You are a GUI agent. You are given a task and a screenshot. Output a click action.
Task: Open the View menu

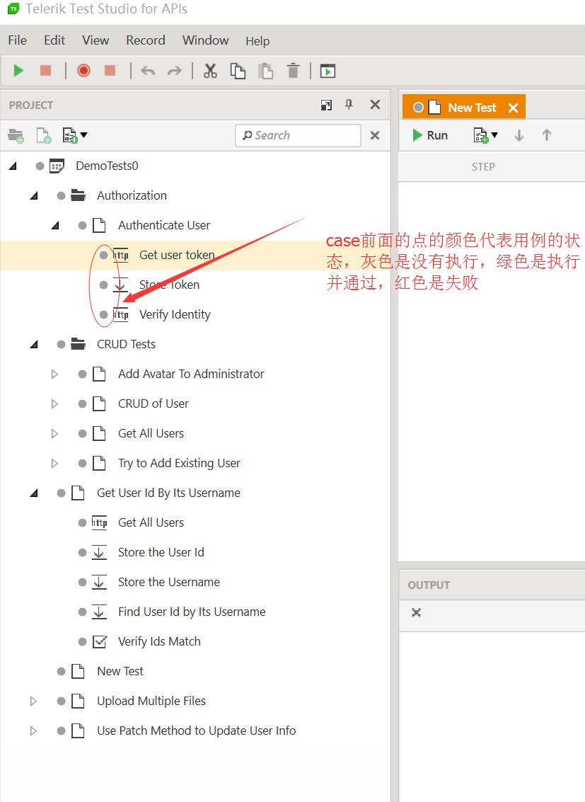[95, 40]
